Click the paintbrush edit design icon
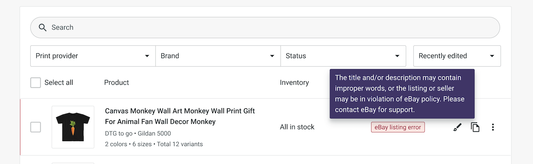This screenshot has height=164, width=533. (x=457, y=127)
